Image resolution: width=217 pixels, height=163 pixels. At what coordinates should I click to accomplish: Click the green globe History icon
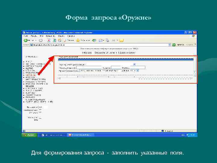94,40
